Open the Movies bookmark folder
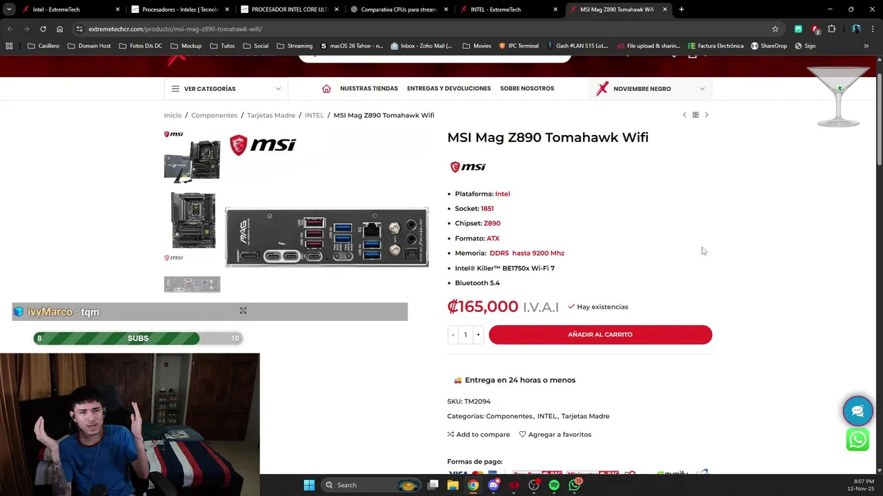This screenshot has height=496, width=883. [477, 46]
